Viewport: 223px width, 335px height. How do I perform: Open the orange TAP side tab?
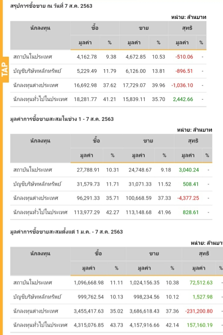(4, 70)
